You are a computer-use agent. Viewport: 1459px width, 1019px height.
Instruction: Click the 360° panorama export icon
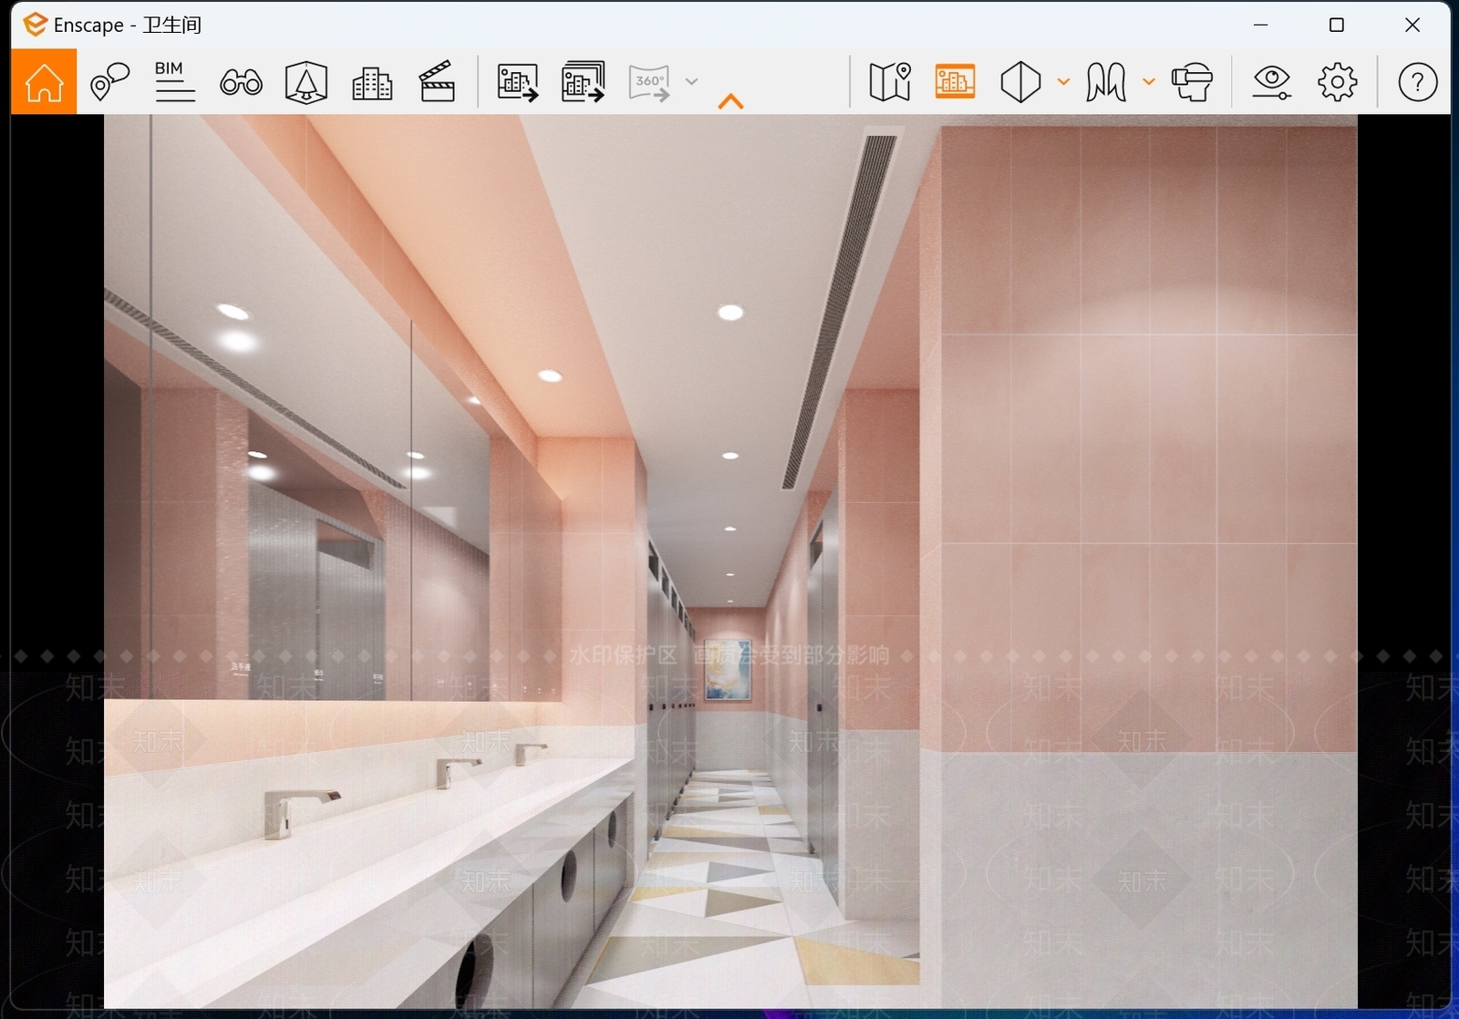coord(649,82)
